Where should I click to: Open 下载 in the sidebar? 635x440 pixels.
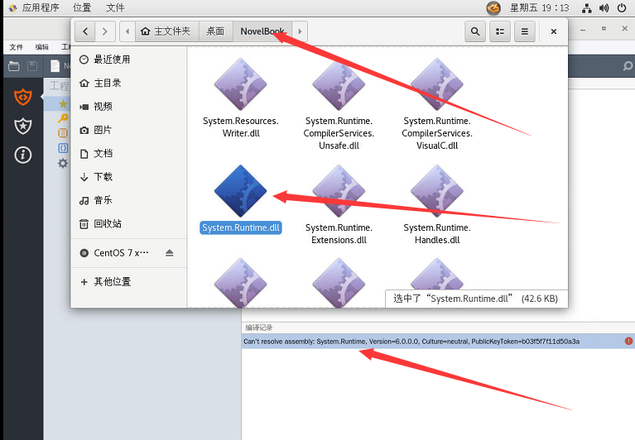pyautogui.click(x=103, y=177)
